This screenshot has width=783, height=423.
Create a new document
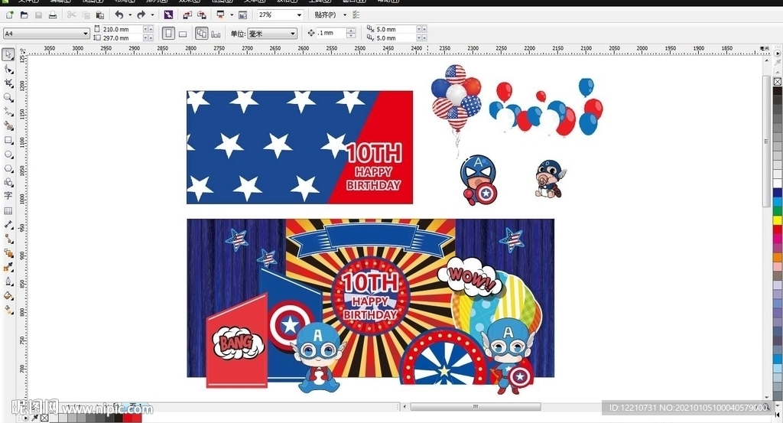(x=9, y=15)
